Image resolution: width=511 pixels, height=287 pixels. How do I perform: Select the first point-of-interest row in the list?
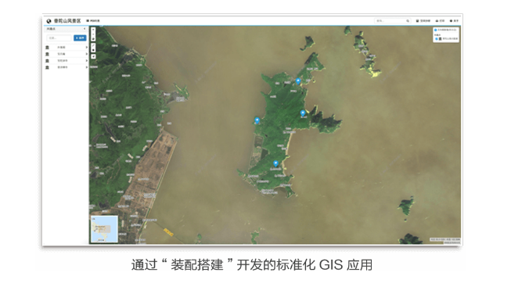(x=67, y=48)
